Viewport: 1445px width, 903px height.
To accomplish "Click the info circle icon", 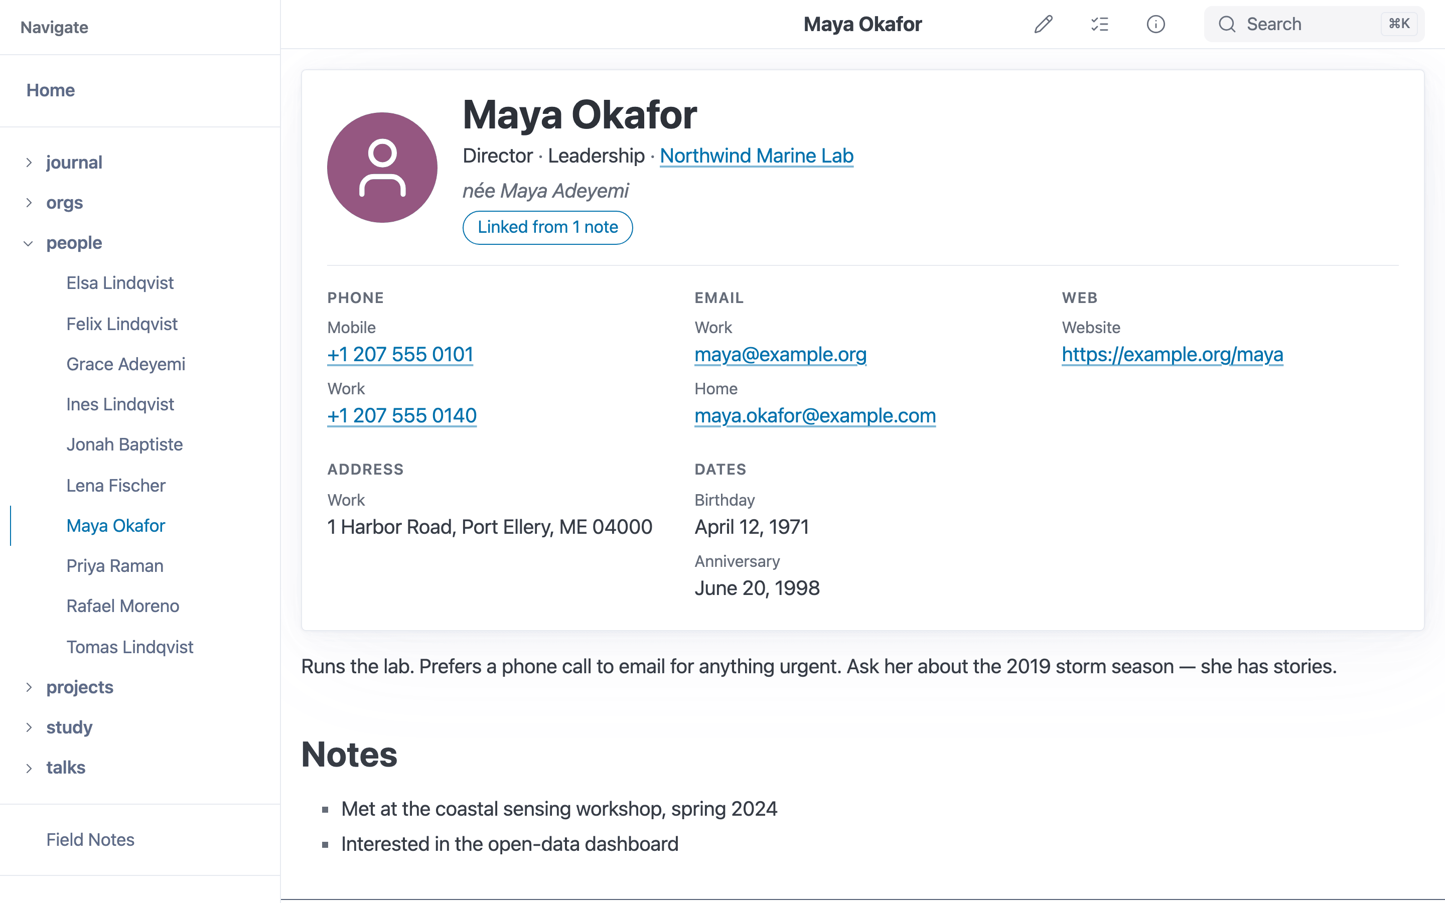I will [1155, 25].
